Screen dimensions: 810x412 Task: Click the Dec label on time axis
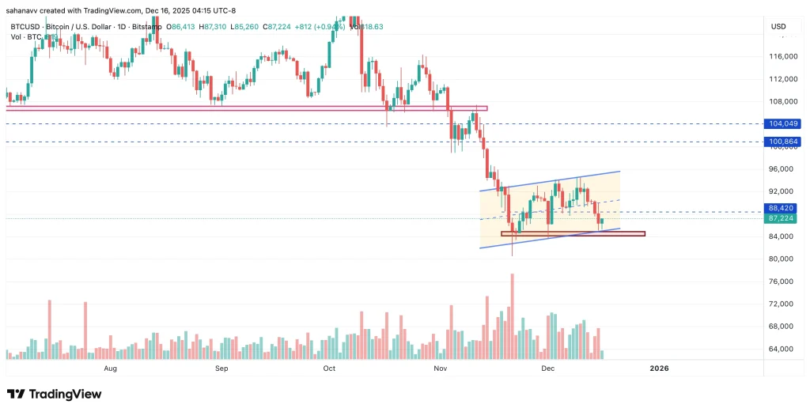[547, 369]
